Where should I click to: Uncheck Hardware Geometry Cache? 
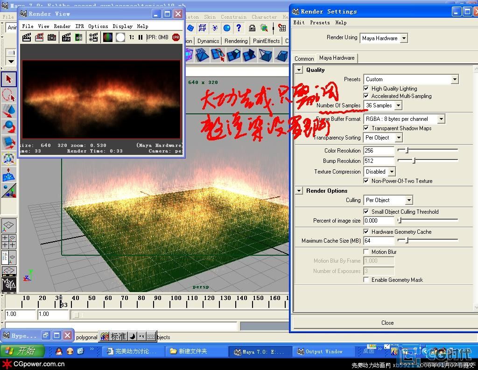[x=366, y=231]
